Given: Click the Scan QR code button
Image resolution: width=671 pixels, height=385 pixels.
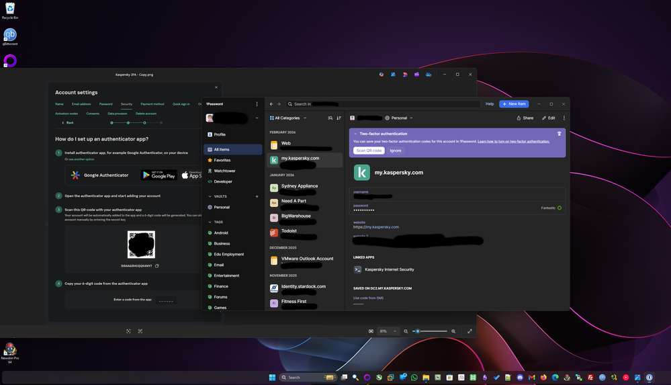Looking at the screenshot, I should pos(369,151).
